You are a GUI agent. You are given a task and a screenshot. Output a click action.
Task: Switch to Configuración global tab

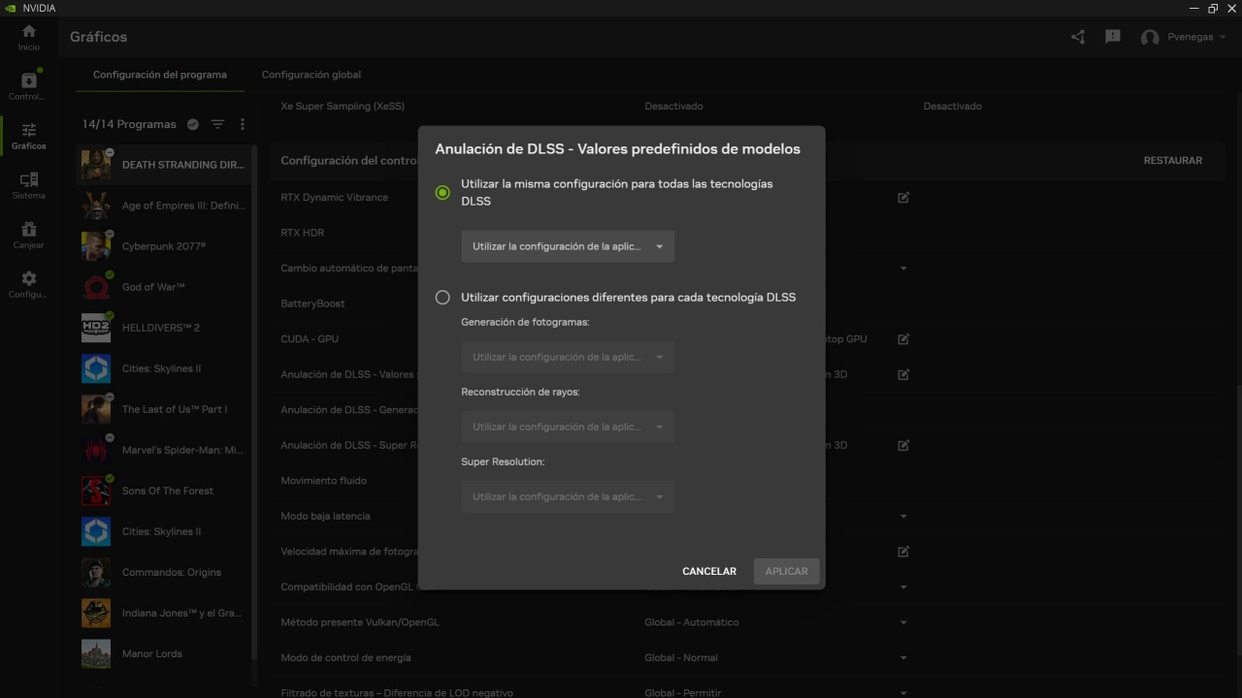311,75
